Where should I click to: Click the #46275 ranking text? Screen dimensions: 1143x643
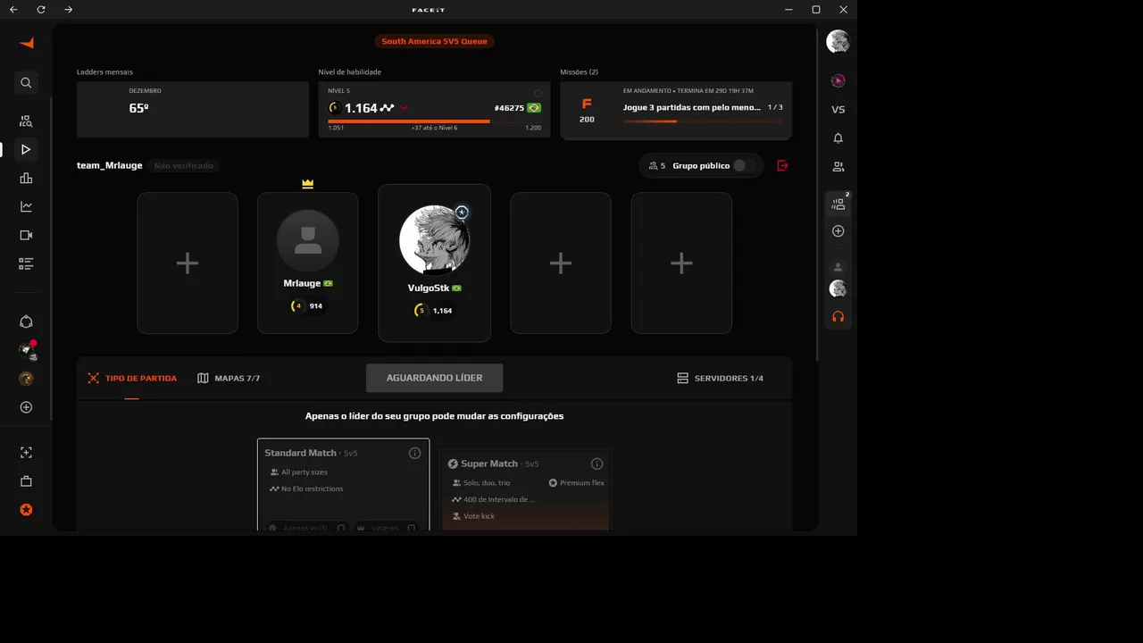coord(509,108)
